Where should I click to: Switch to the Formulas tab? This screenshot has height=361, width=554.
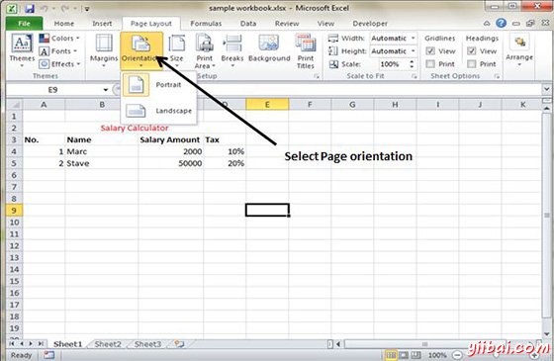206,24
